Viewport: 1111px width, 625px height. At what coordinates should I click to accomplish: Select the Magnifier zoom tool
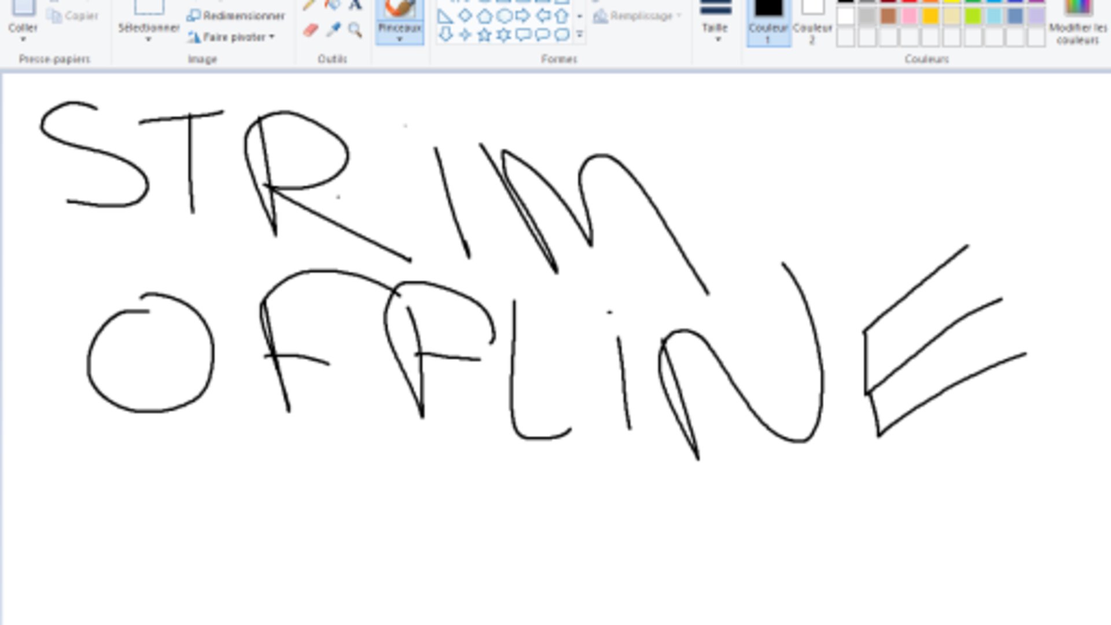pyautogui.click(x=355, y=30)
